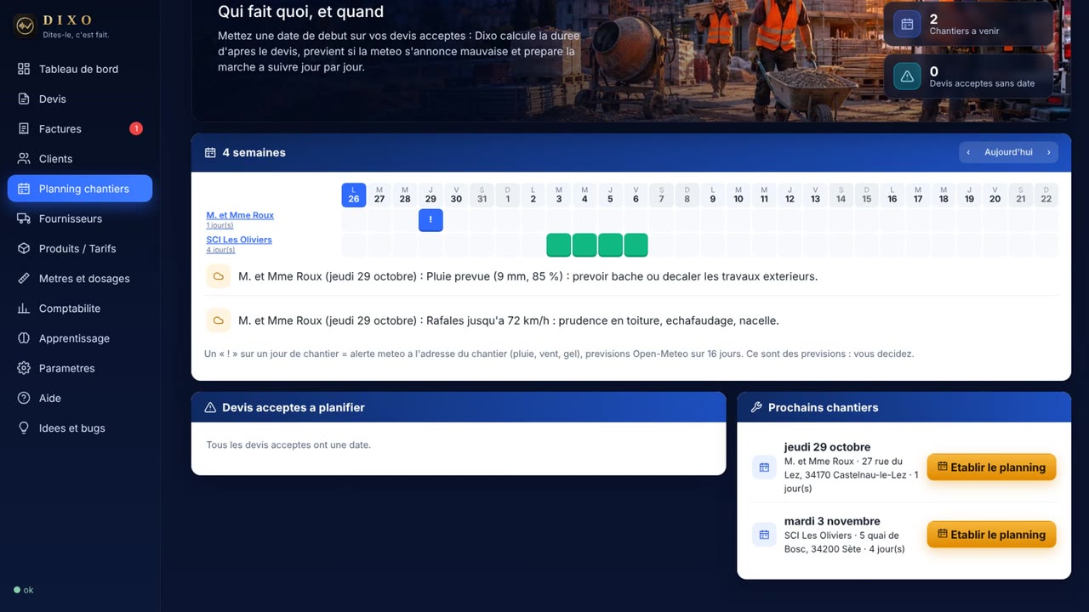This screenshot has width=1089, height=612.
Task: Click the cloud icon beside the Rafales alert
Action: 219,320
